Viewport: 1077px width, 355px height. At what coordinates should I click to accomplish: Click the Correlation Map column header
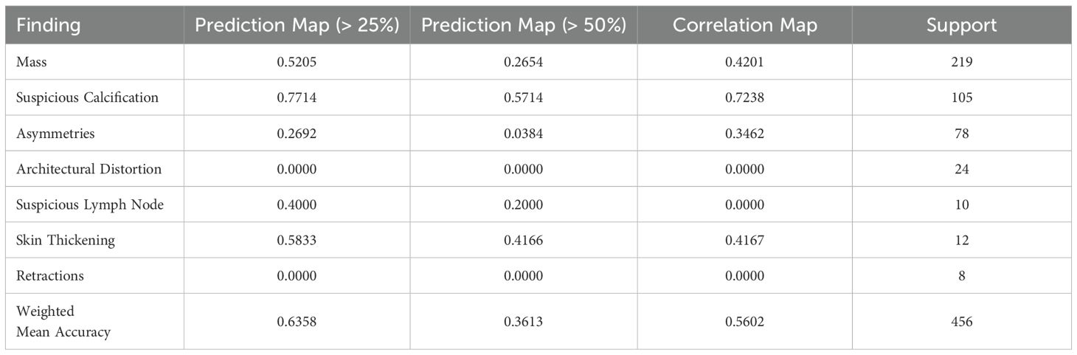tap(744, 25)
